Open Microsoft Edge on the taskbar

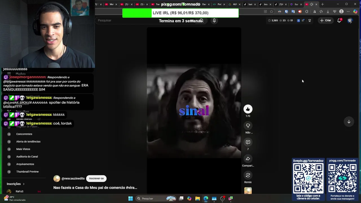(206, 198)
